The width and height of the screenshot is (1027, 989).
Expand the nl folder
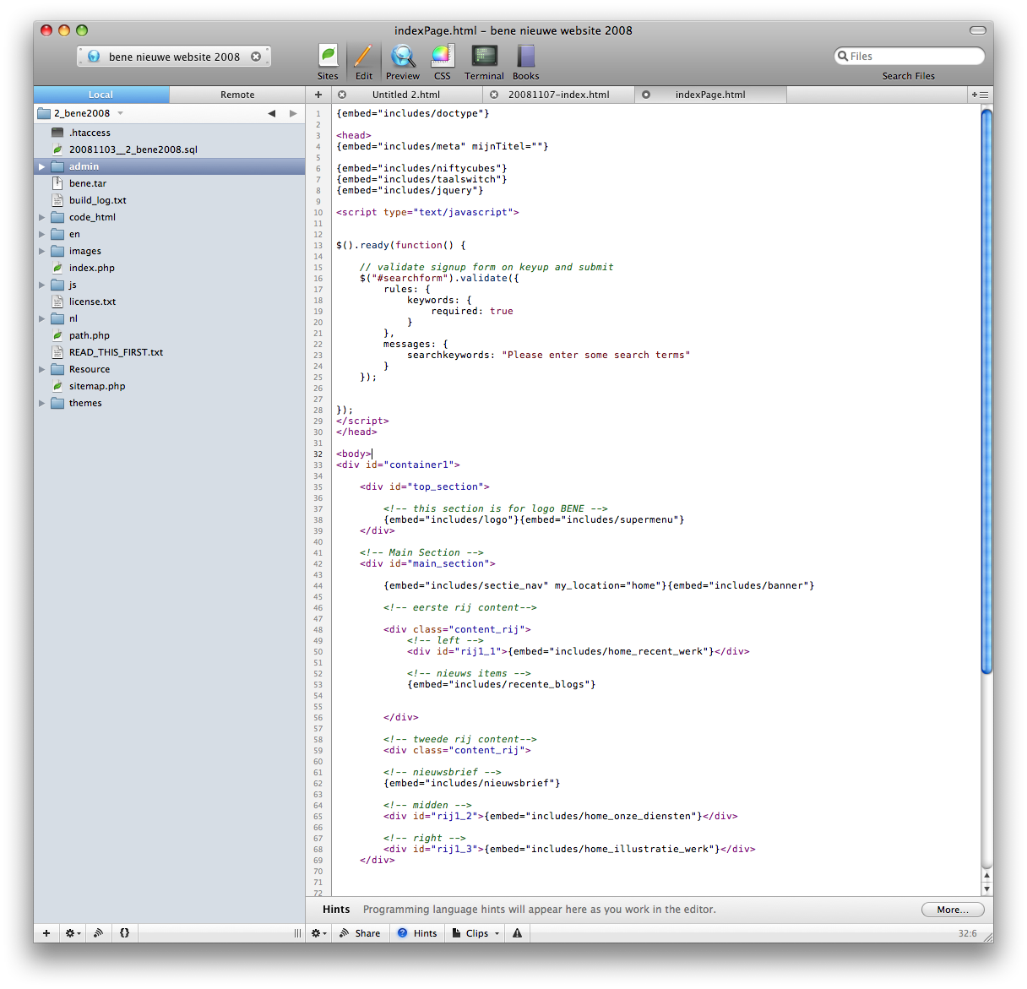41,318
